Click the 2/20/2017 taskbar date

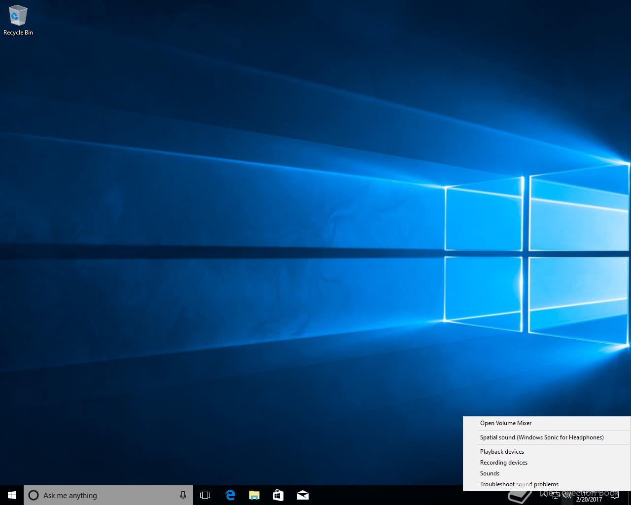[x=589, y=499]
